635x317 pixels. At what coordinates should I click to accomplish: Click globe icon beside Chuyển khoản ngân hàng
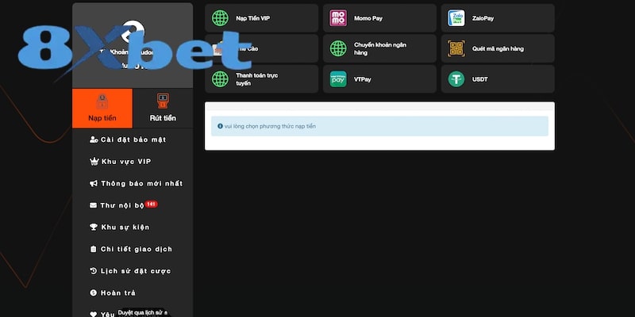(338, 48)
